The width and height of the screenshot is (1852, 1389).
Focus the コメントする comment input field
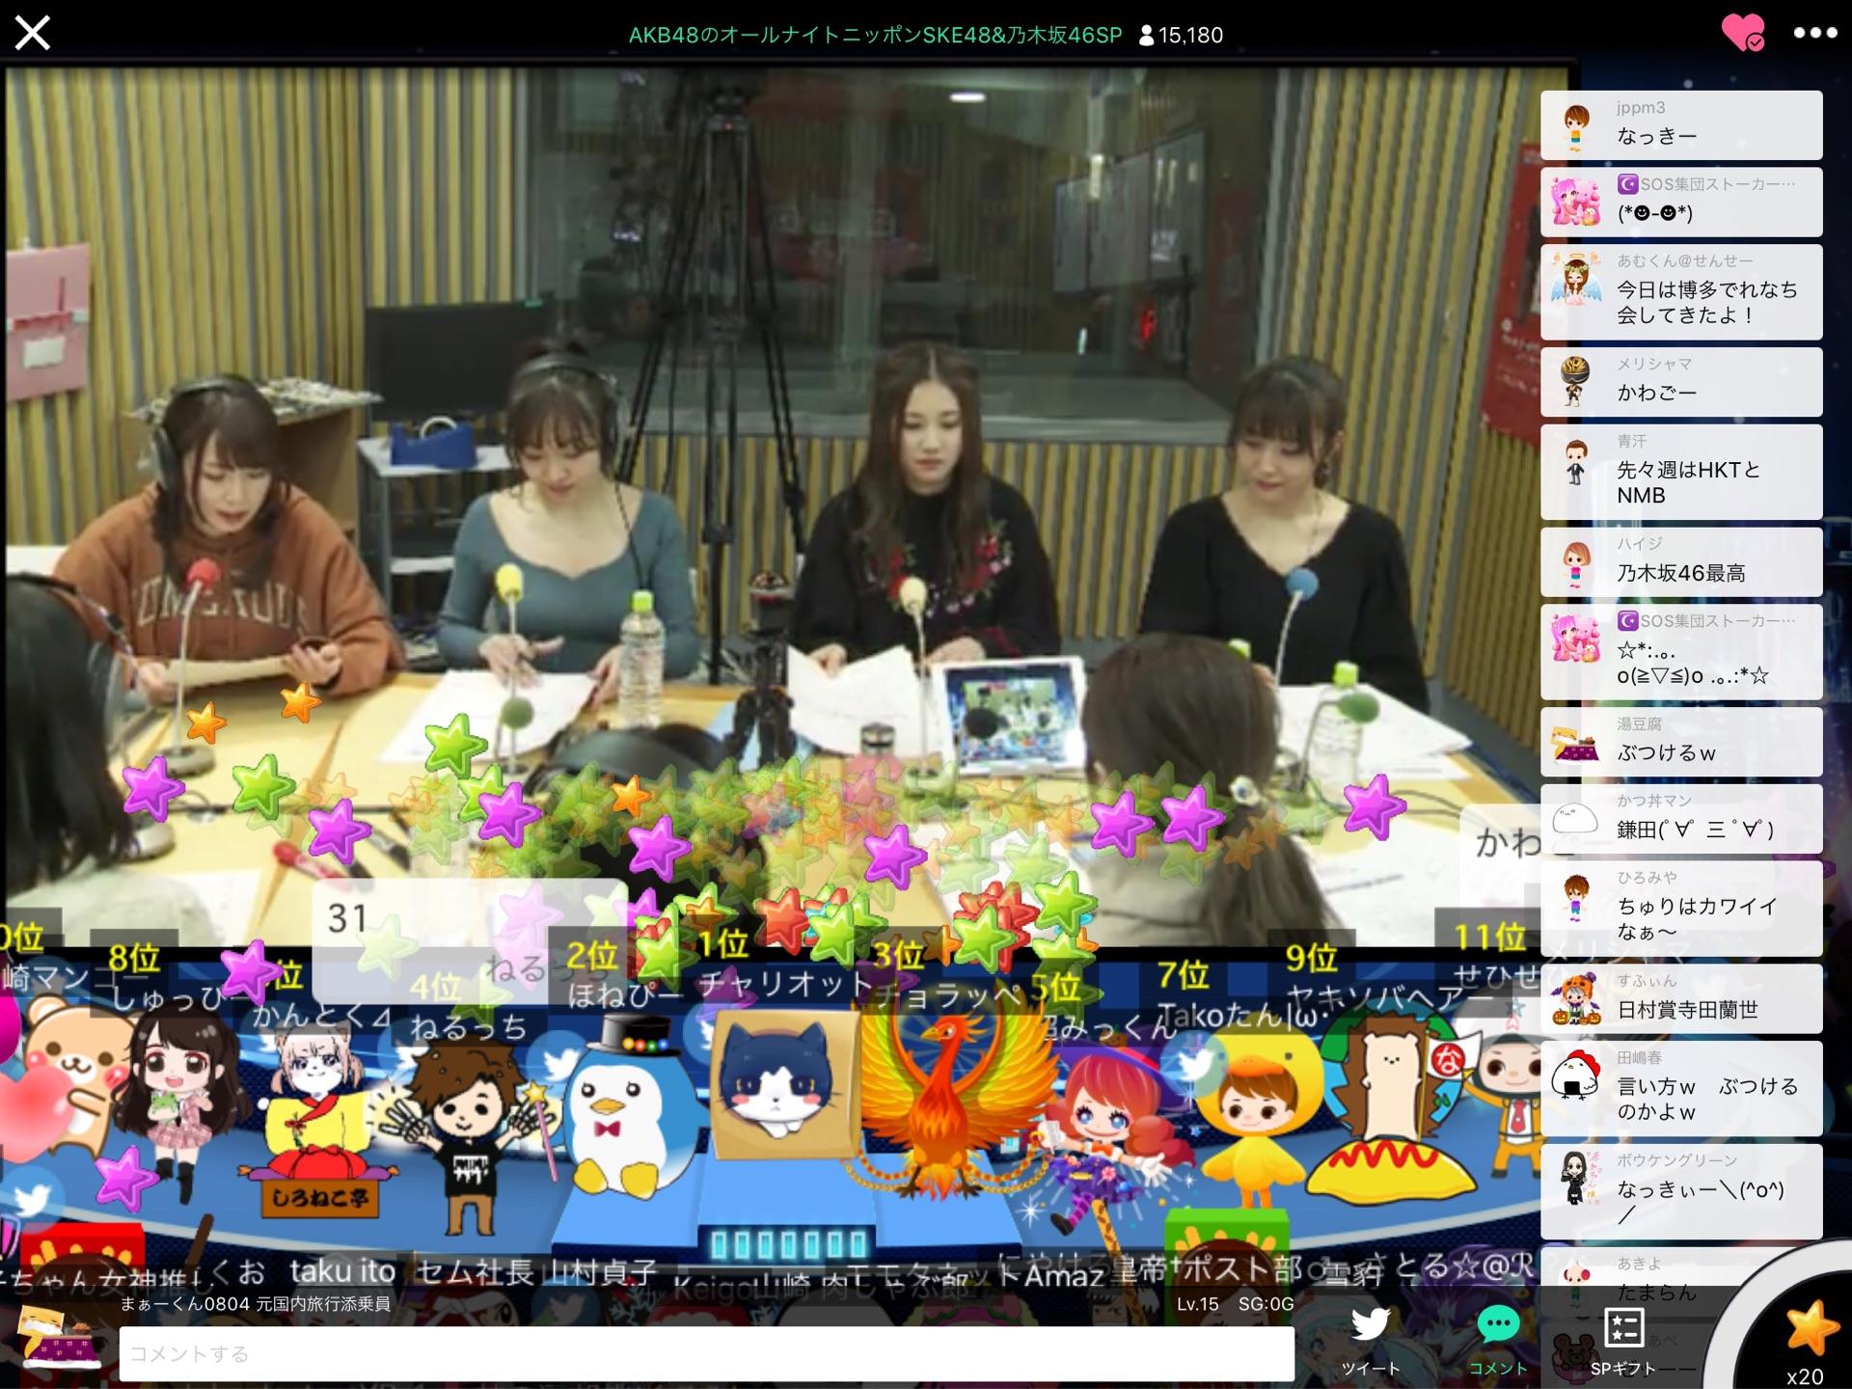706,1353
